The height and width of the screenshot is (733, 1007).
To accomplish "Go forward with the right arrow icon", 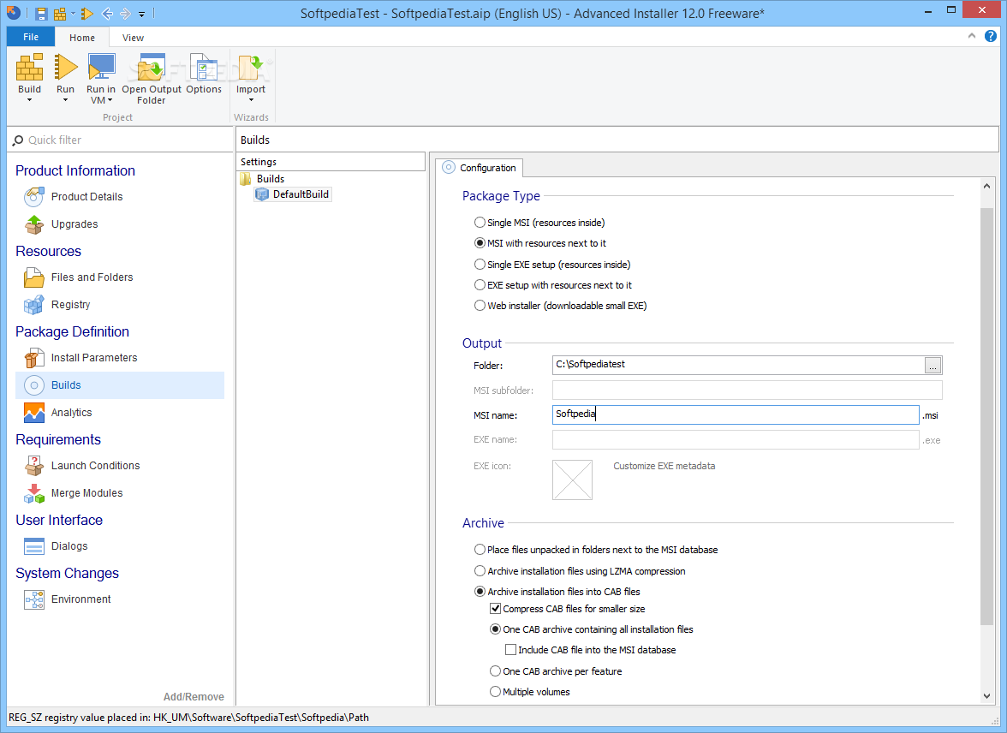I will point(125,13).
